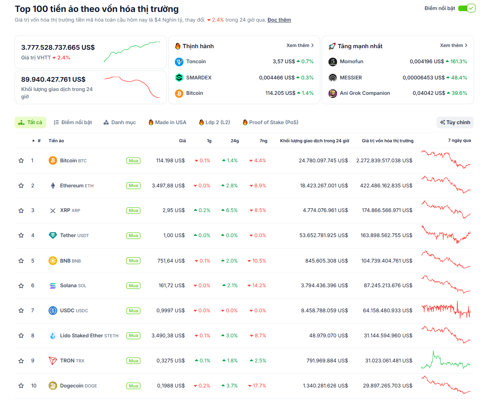Click the Solana coin logo
Viewport: 480px width, 399px height.
pos(53,285)
